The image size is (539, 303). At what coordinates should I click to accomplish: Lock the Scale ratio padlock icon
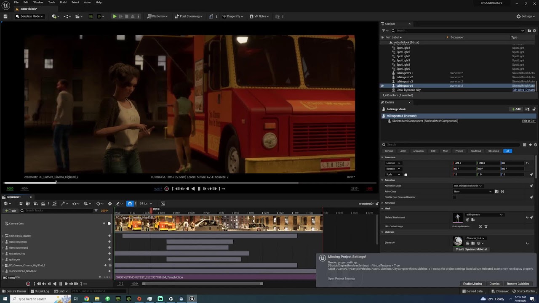[406, 175]
